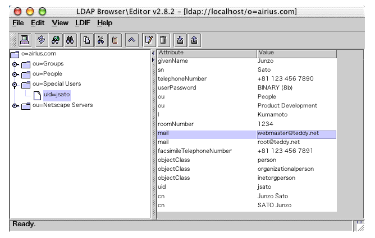The height and width of the screenshot is (238, 375).
Task: Click the toolbar drag handle grip
Action: 13,40
